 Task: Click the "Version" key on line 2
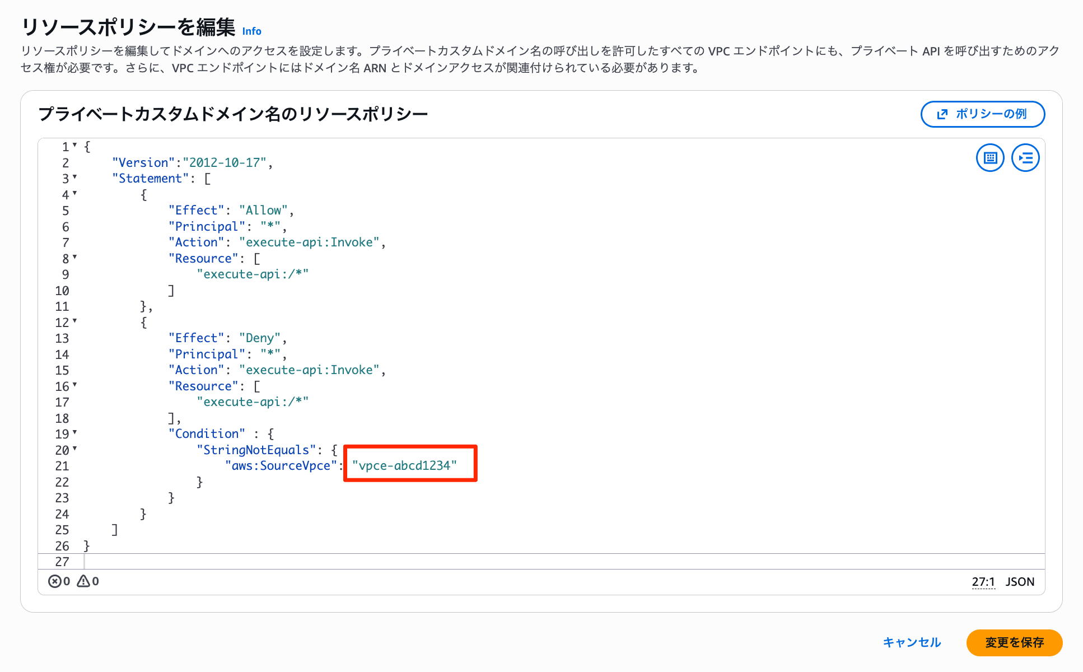[x=144, y=162]
